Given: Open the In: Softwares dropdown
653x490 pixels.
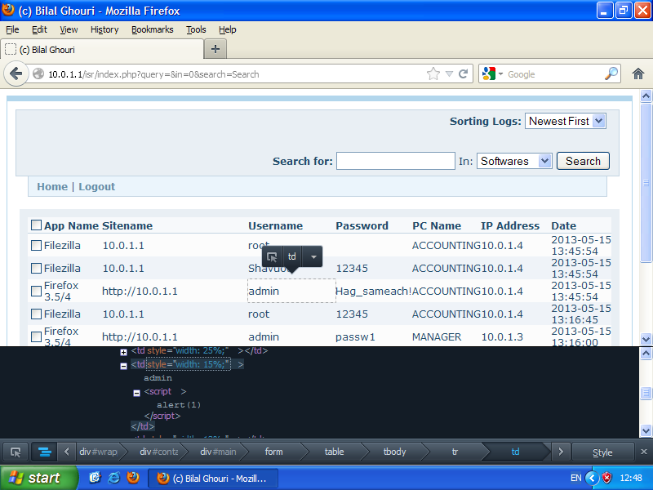Looking at the screenshot, I should (x=514, y=161).
